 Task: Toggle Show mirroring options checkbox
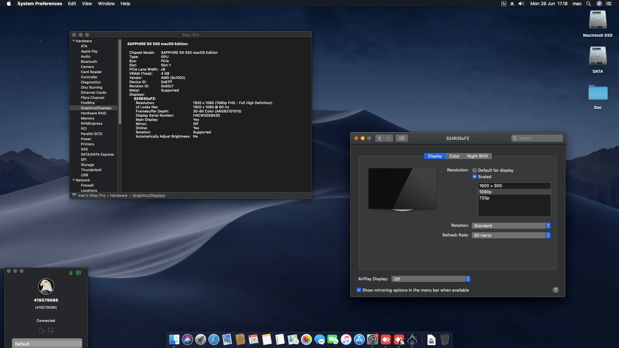coord(359,290)
